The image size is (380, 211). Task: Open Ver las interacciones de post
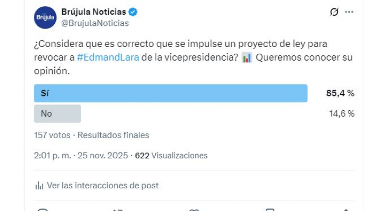pyautogui.click(x=102, y=186)
